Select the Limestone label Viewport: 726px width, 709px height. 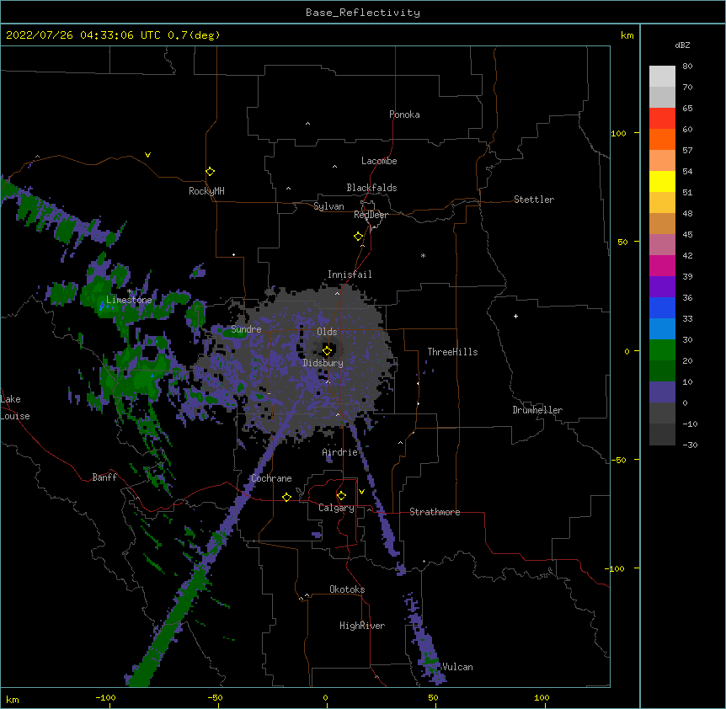[129, 300]
